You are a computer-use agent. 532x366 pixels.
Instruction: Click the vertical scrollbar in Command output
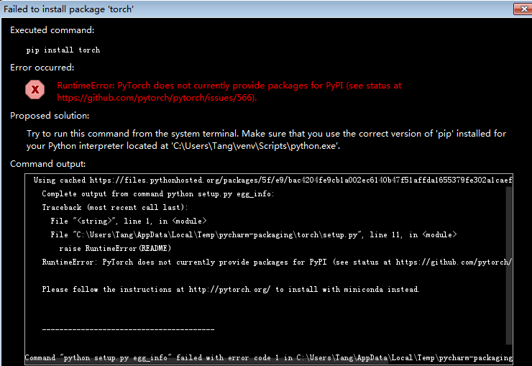point(508,265)
